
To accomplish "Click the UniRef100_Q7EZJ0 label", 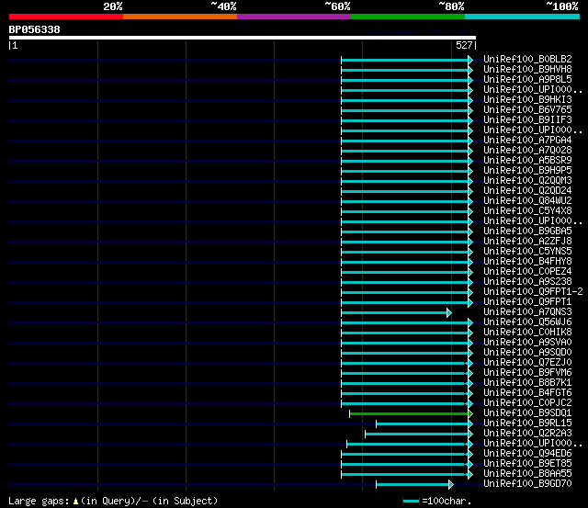I will click(x=527, y=363).
